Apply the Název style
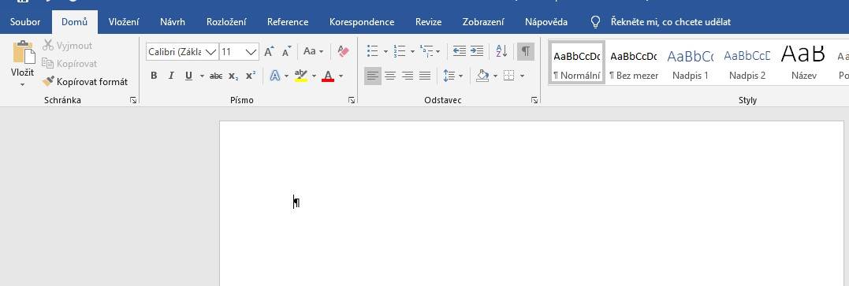This screenshot has width=849, height=286. [x=803, y=62]
